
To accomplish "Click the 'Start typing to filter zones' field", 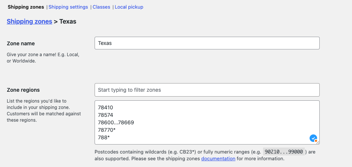I will (x=207, y=90).
